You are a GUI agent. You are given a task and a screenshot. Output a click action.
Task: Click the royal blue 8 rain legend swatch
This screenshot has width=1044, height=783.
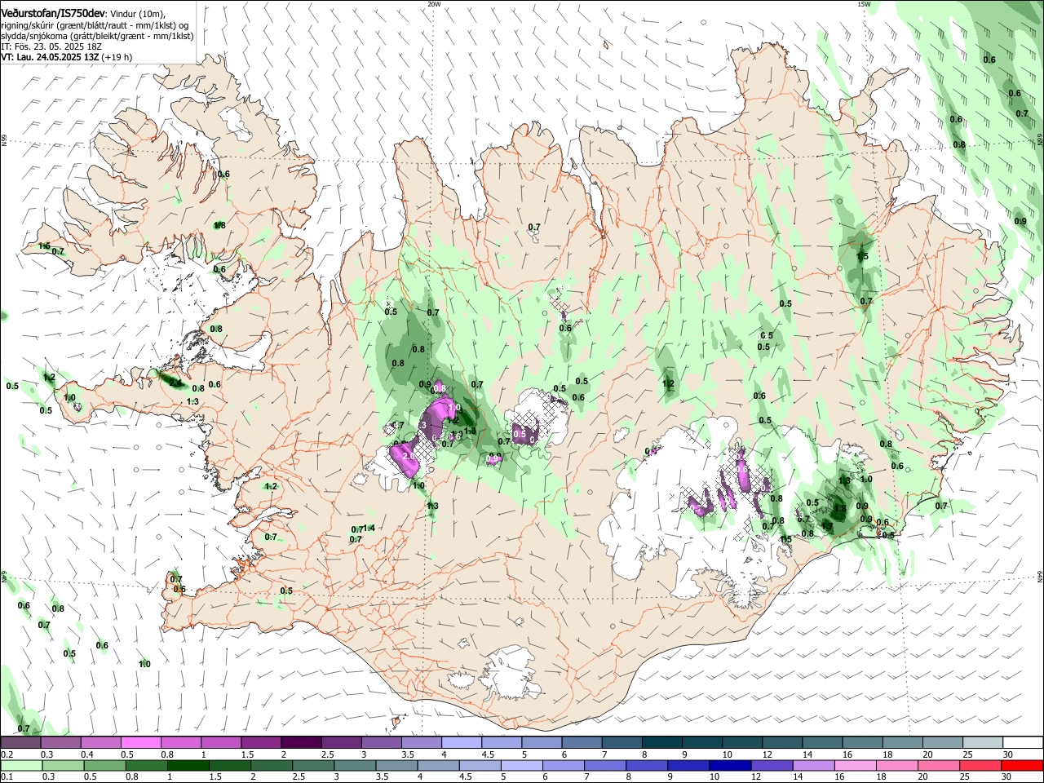pos(646,766)
